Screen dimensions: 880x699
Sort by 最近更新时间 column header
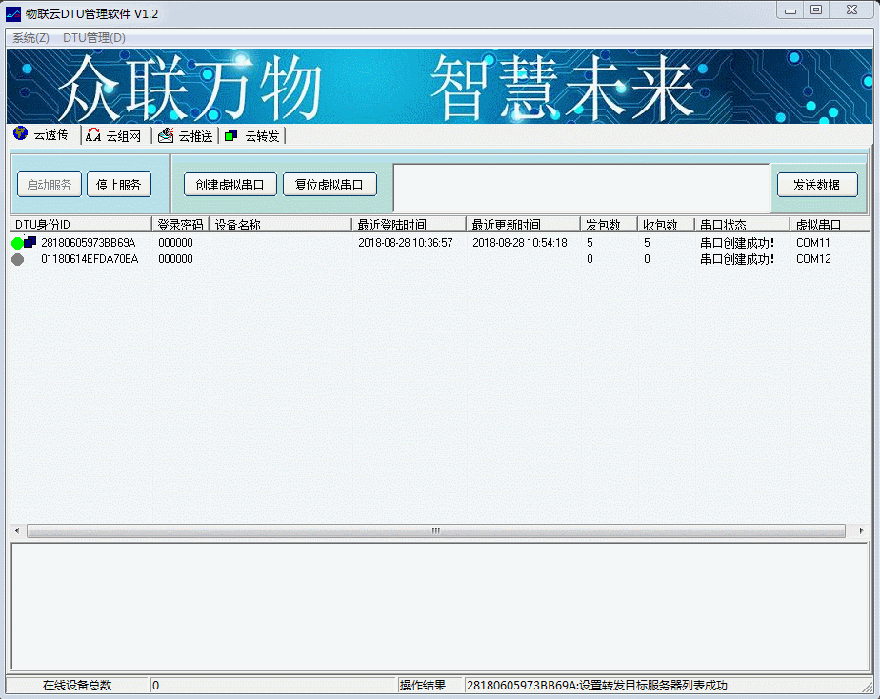point(523,225)
